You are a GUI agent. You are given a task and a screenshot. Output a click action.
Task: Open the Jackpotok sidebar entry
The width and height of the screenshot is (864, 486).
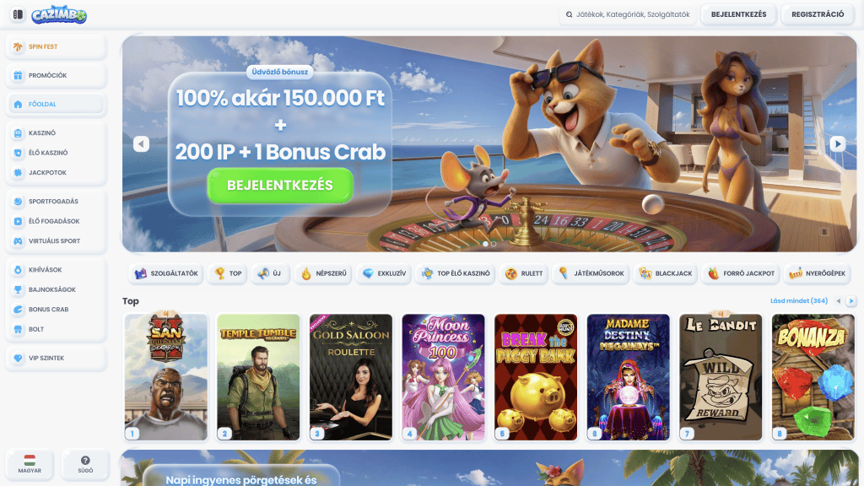[57, 172]
